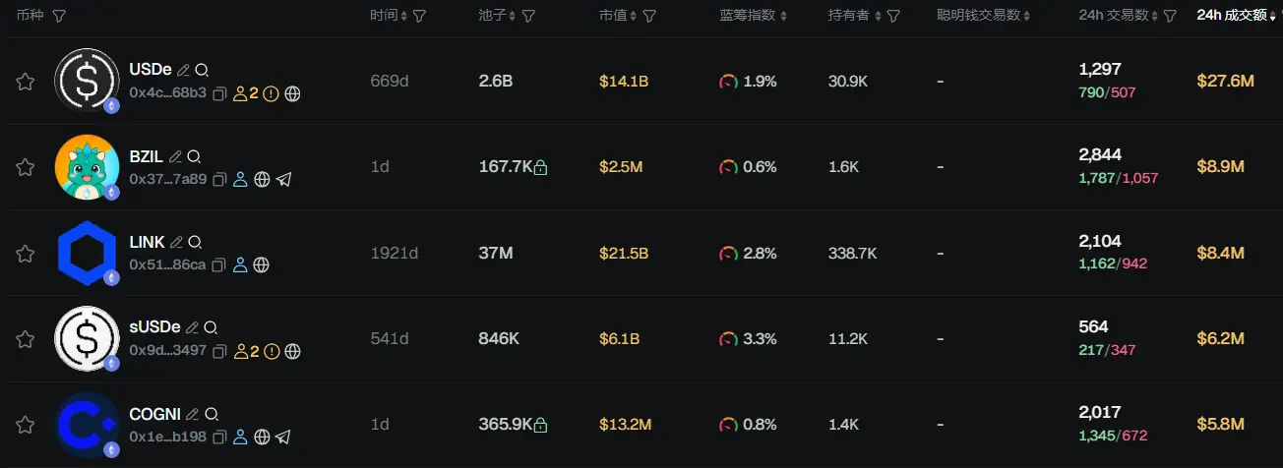Copy the USDe contract address

click(219, 93)
